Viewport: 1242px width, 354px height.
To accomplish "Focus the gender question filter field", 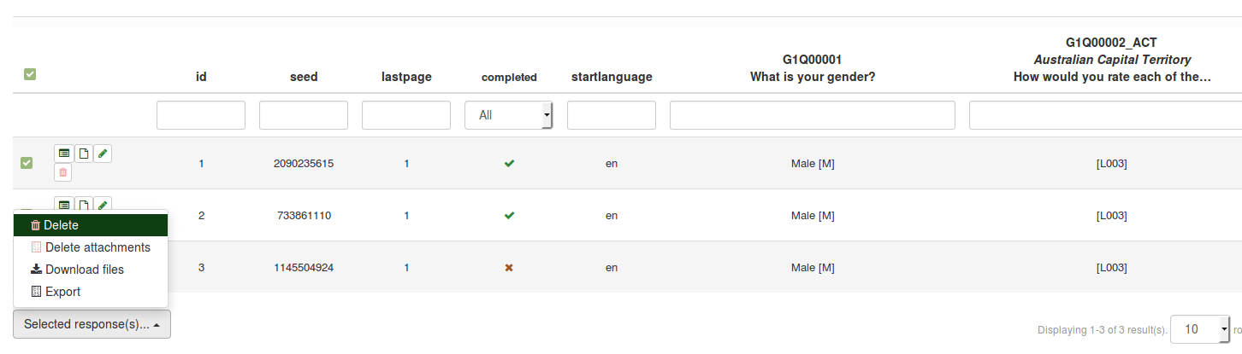I will pyautogui.click(x=813, y=115).
